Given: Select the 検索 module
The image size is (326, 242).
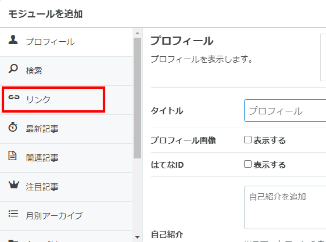Looking at the screenshot, I should (x=66, y=71).
